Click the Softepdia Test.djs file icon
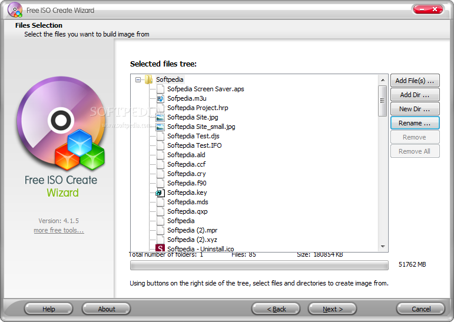 pyautogui.click(x=160, y=136)
